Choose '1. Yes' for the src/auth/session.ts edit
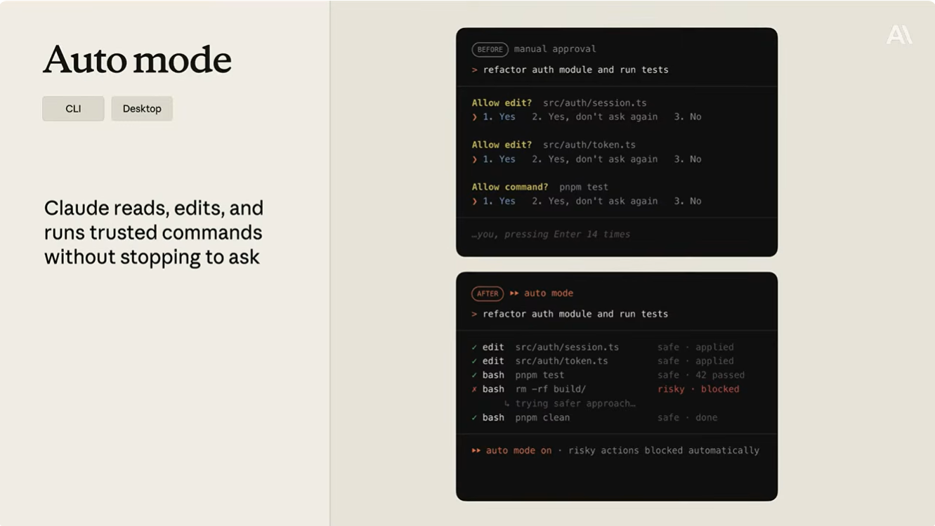This screenshot has height=526, width=935. click(x=499, y=117)
